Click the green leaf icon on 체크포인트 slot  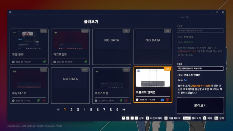(86, 62)
